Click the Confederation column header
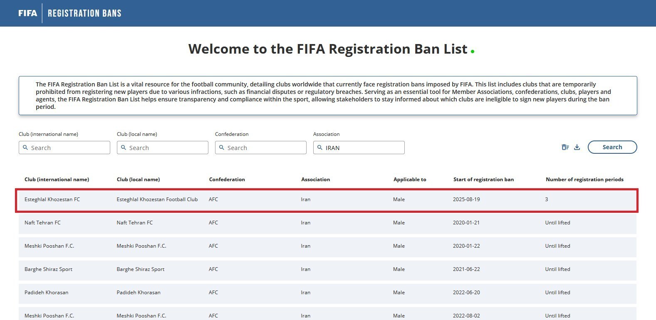 pos(227,180)
